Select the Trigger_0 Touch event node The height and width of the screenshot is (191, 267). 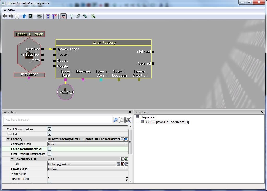point(29,34)
